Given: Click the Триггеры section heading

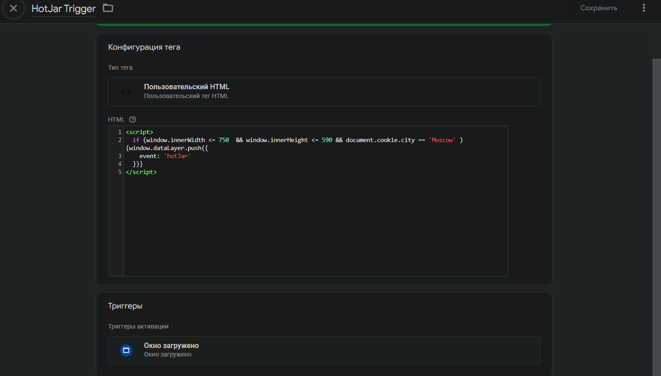Looking at the screenshot, I should (x=125, y=306).
